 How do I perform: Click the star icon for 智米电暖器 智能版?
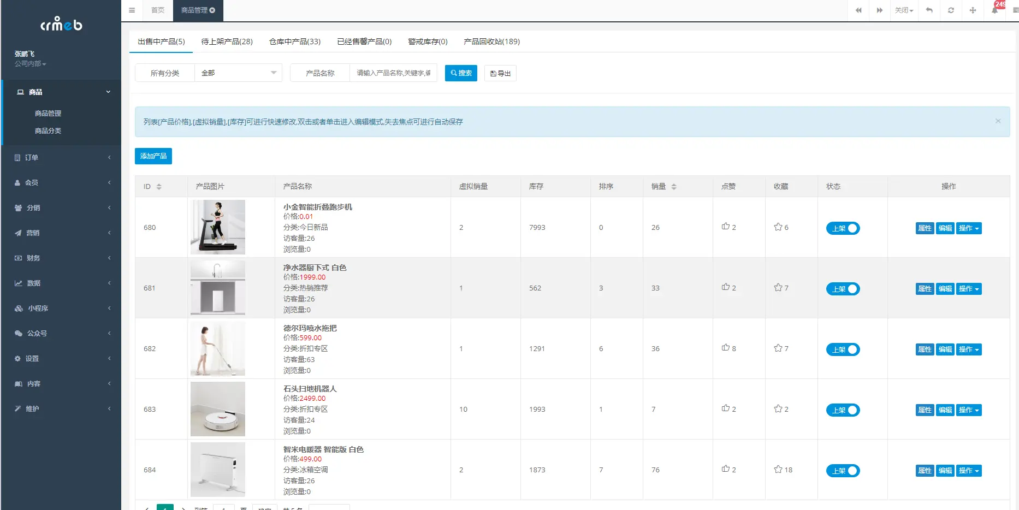pos(778,469)
